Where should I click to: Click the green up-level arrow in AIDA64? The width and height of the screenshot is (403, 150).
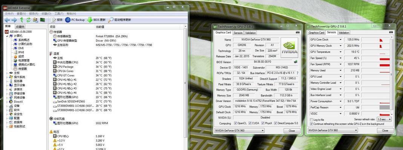(x=22, y=20)
